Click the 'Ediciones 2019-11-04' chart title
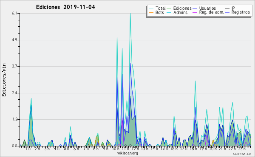 click(65, 7)
